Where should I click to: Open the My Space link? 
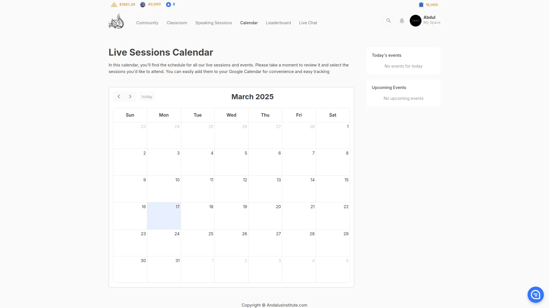click(432, 23)
